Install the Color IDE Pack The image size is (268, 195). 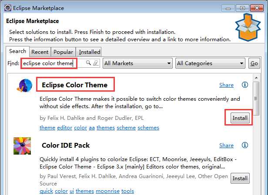pyautogui.click(x=240, y=178)
